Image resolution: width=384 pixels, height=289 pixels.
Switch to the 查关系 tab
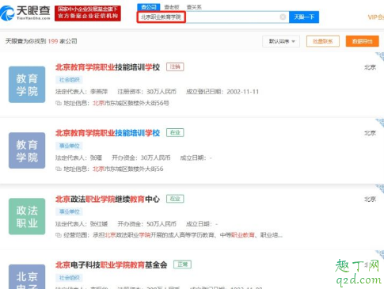click(x=194, y=7)
